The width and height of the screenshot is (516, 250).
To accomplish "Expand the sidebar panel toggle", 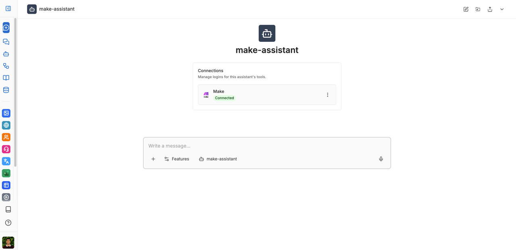I will (8, 8).
